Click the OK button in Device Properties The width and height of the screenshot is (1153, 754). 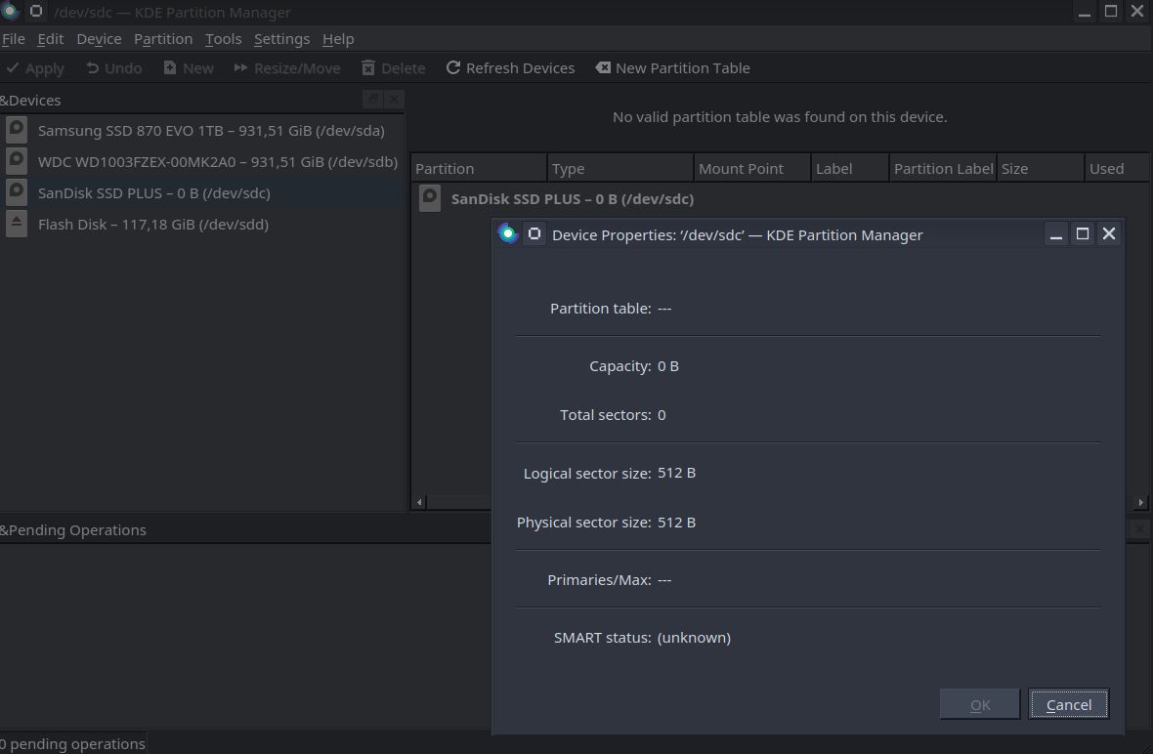coord(979,705)
